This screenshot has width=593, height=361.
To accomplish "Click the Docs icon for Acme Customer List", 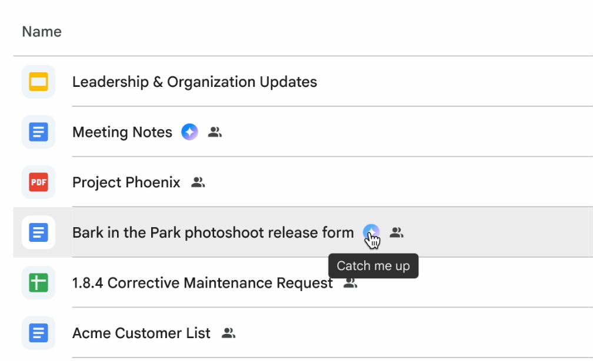I will (x=38, y=333).
